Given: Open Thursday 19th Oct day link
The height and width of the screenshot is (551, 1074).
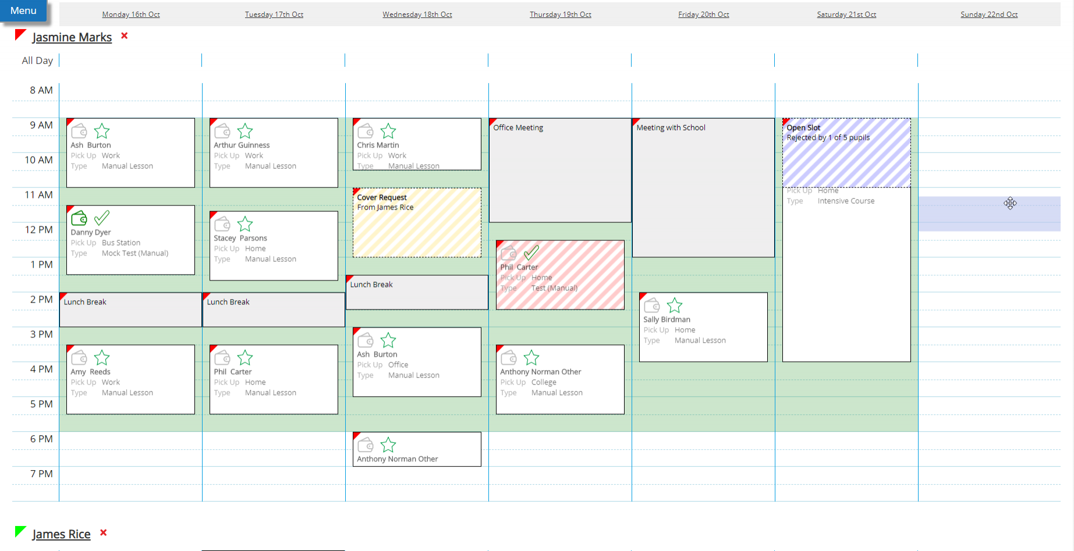Looking at the screenshot, I should [x=561, y=15].
